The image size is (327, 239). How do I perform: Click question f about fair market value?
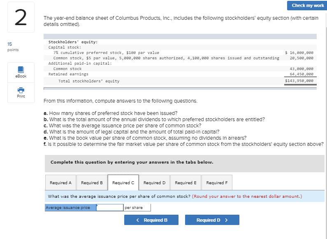184,144
